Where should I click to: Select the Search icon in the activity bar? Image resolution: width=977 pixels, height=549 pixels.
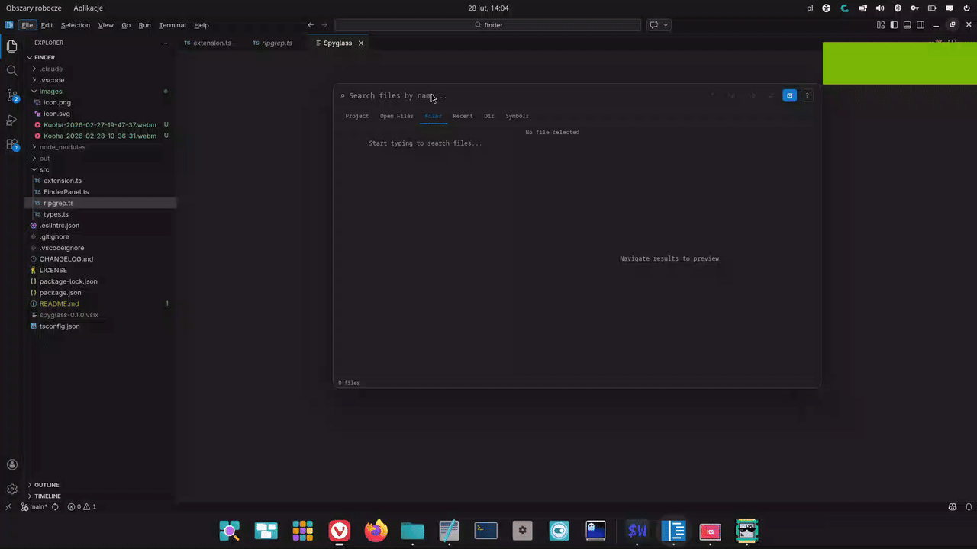(11, 70)
